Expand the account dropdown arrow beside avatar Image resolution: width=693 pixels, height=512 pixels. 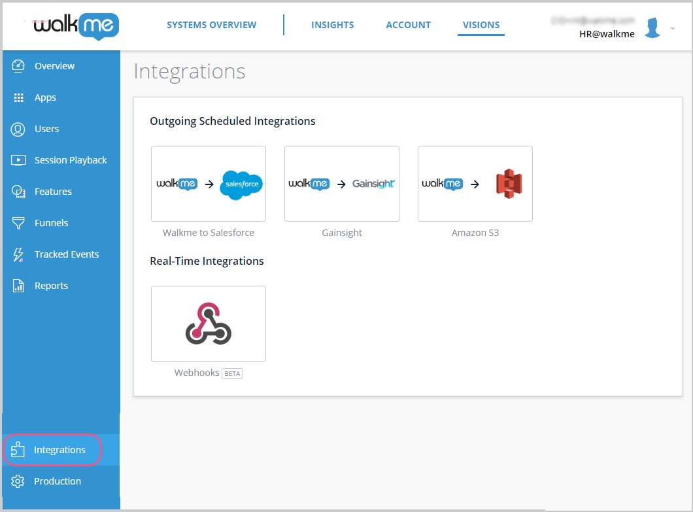(673, 29)
